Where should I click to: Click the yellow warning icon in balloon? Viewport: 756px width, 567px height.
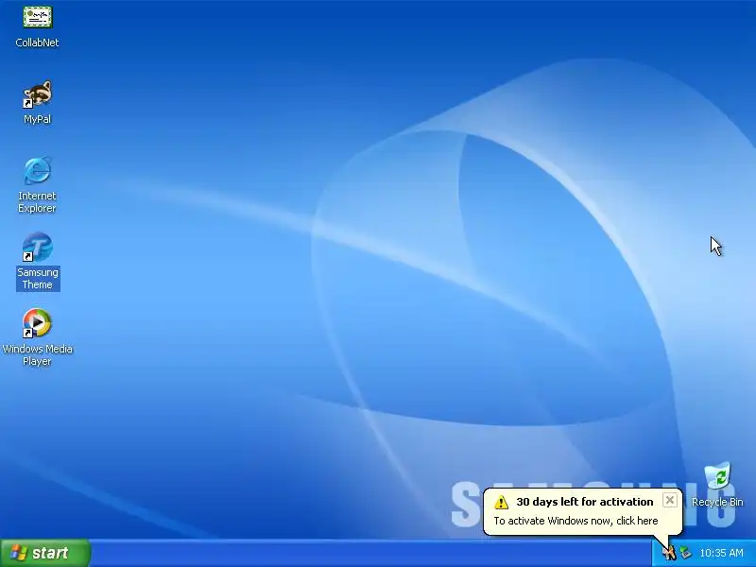502,502
